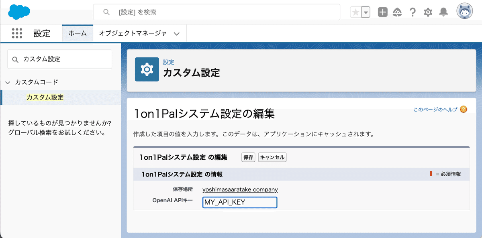482x238 pixels.
Task: Click the 1on1Palシステム設定の編集 heading
Action: 204,114
